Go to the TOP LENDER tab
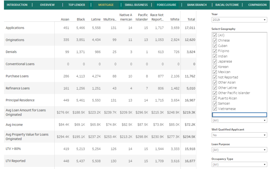The height and width of the screenshot is (169, 270). click(x=77, y=5)
